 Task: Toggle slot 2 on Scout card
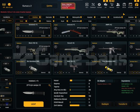[58, 54]
